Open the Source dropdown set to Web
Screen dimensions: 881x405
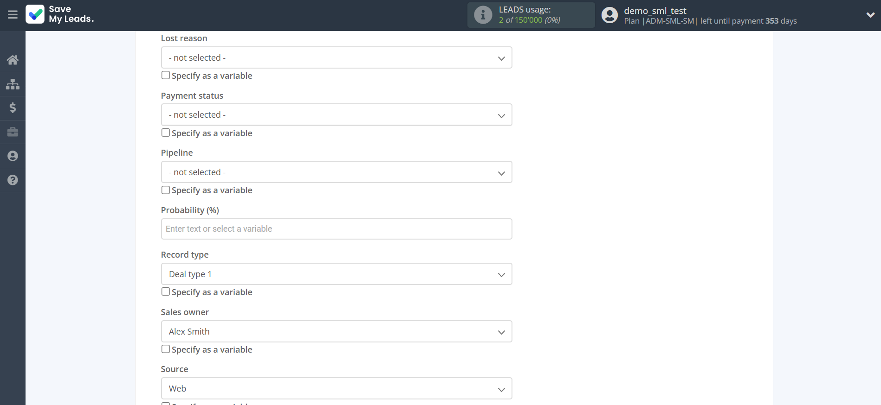click(x=336, y=389)
